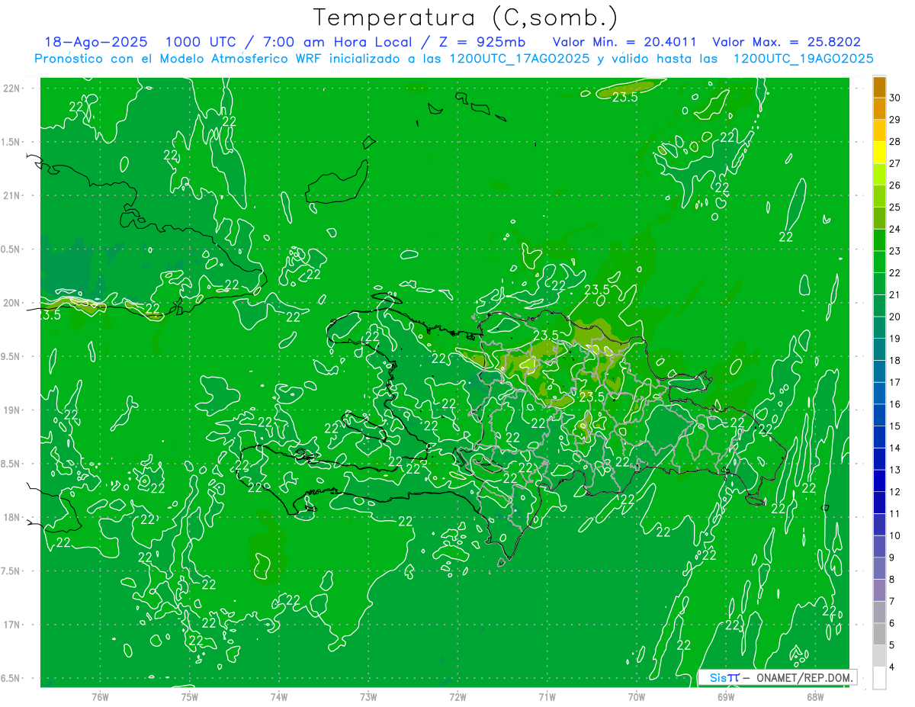Click validity end time "1200UTC_19AGO2025"
This screenshot has width=915, height=707.
803,58
